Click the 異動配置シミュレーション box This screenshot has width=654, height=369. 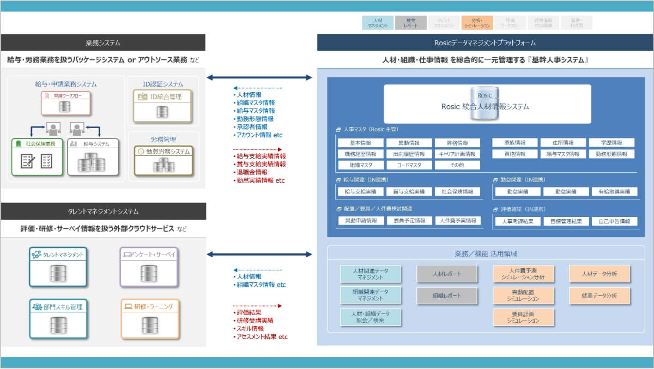pos(523,295)
